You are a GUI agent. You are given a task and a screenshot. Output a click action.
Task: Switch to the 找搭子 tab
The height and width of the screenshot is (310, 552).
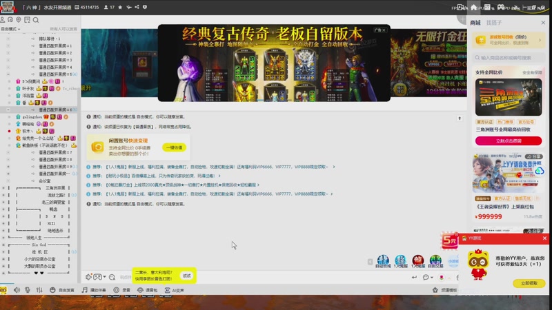pos(494,23)
